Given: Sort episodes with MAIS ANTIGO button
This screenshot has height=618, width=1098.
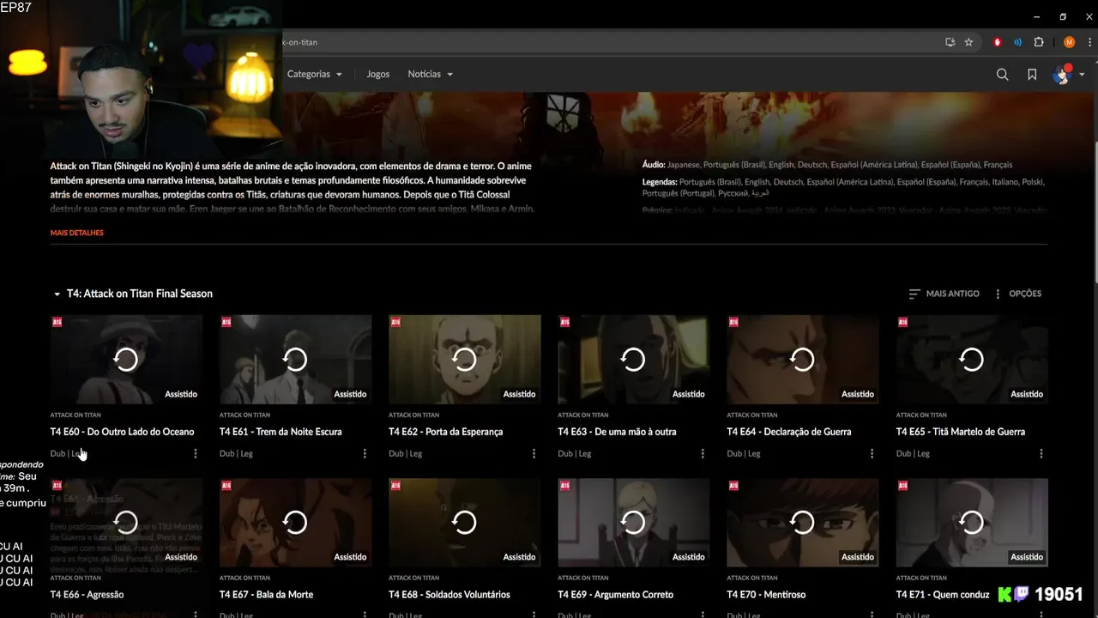Looking at the screenshot, I should coord(944,294).
